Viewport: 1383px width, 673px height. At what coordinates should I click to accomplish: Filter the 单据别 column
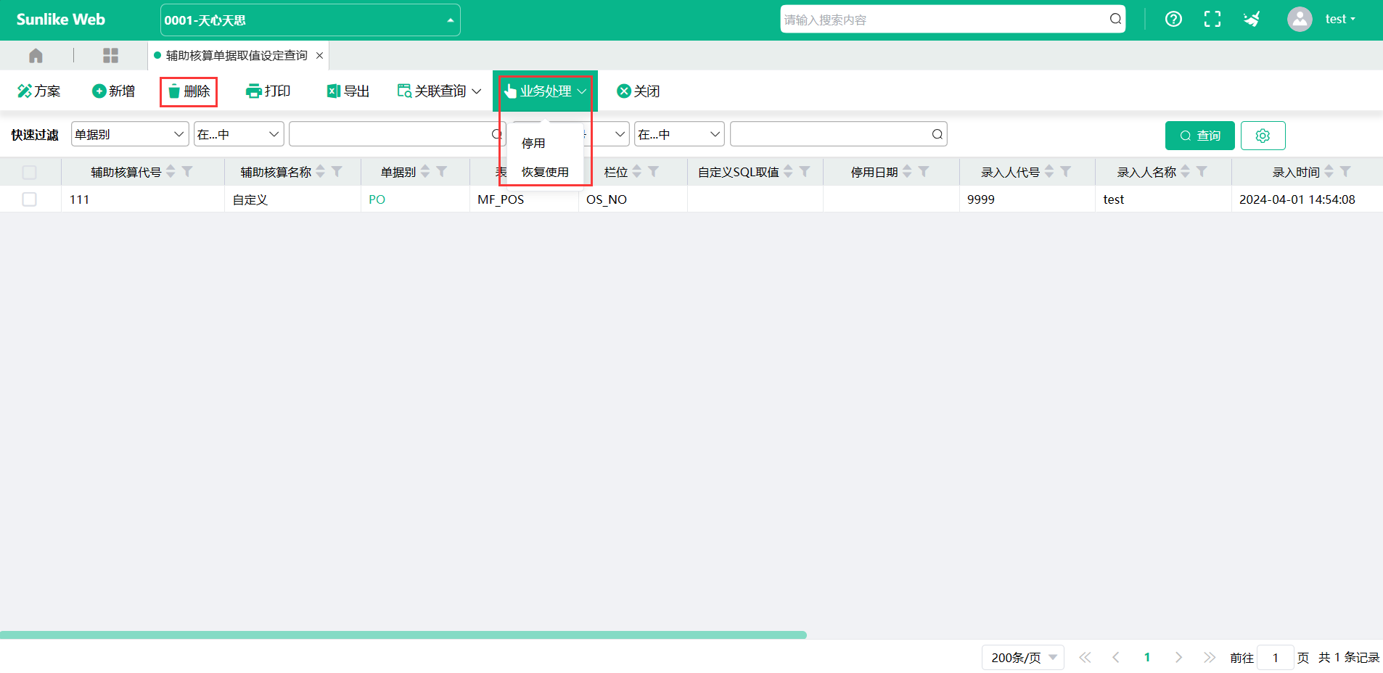[x=441, y=171]
